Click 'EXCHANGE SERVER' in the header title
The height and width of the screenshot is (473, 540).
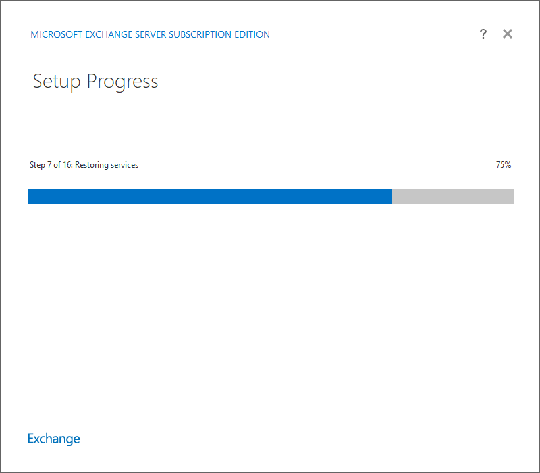[x=126, y=34]
